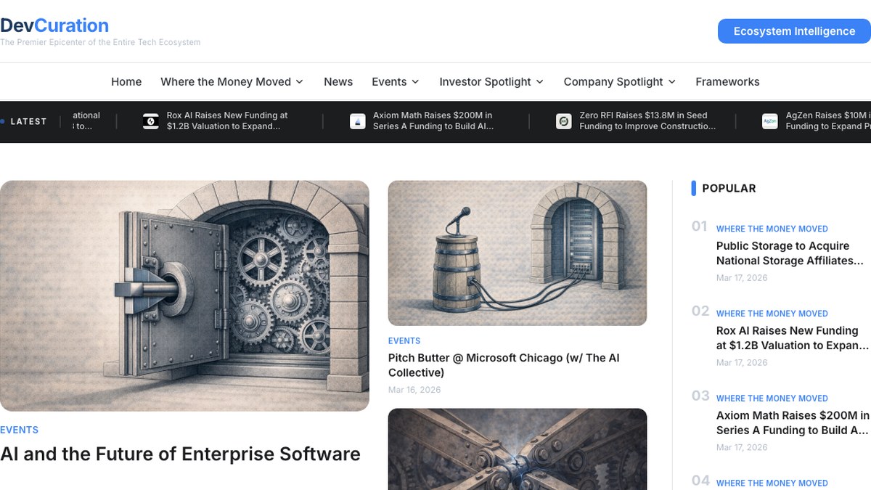This screenshot has height=490, width=871.
Task: Click the EVENTS category tag above Pitch Butter
Action: (404, 340)
